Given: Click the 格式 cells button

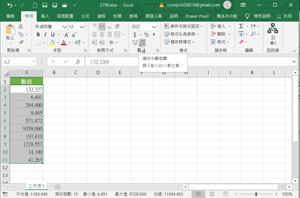Looking at the screenshot, I should point(220,42).
